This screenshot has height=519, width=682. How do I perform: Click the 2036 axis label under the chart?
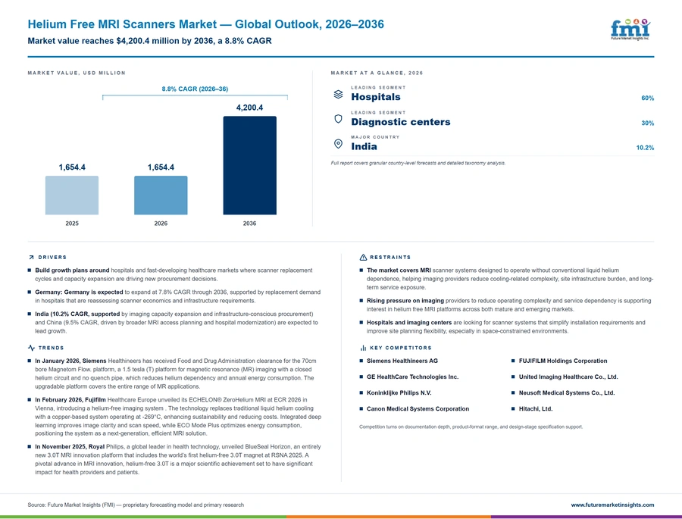tap(249, 224)
